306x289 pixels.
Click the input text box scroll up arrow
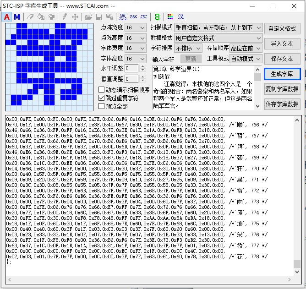pos(257,70)
